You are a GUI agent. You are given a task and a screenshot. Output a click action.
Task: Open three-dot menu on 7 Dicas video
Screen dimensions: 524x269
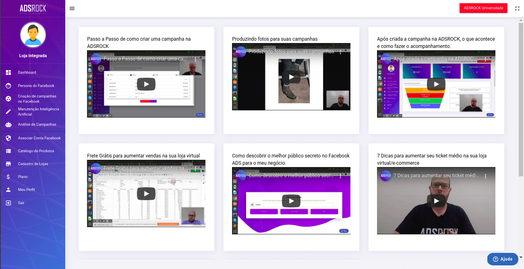(485, 176)
